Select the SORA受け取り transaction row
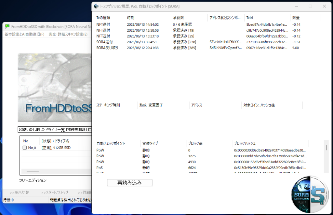This screenshot has width=333, height=215. tap(208, 48)
